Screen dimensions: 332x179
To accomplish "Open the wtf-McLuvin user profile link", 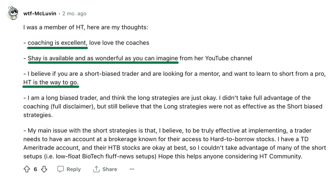I will pyautogui.click(x=40, y=13).
